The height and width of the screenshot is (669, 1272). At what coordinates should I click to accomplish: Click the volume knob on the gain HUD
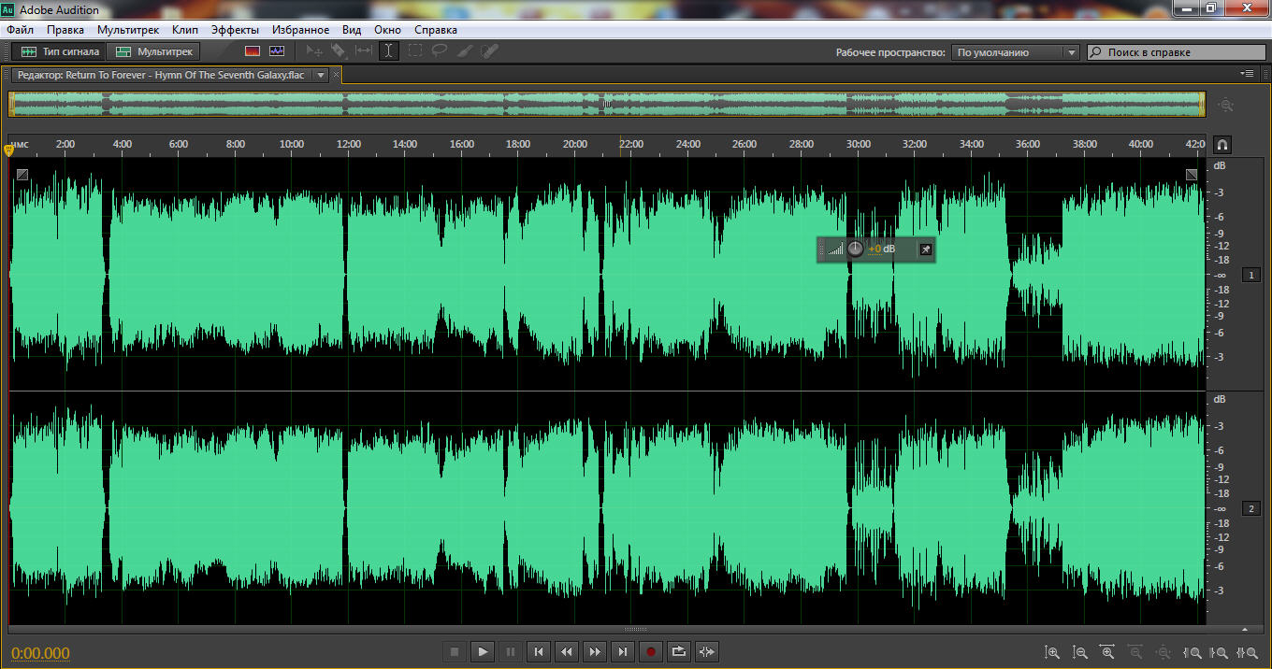[x=855, y=249]
